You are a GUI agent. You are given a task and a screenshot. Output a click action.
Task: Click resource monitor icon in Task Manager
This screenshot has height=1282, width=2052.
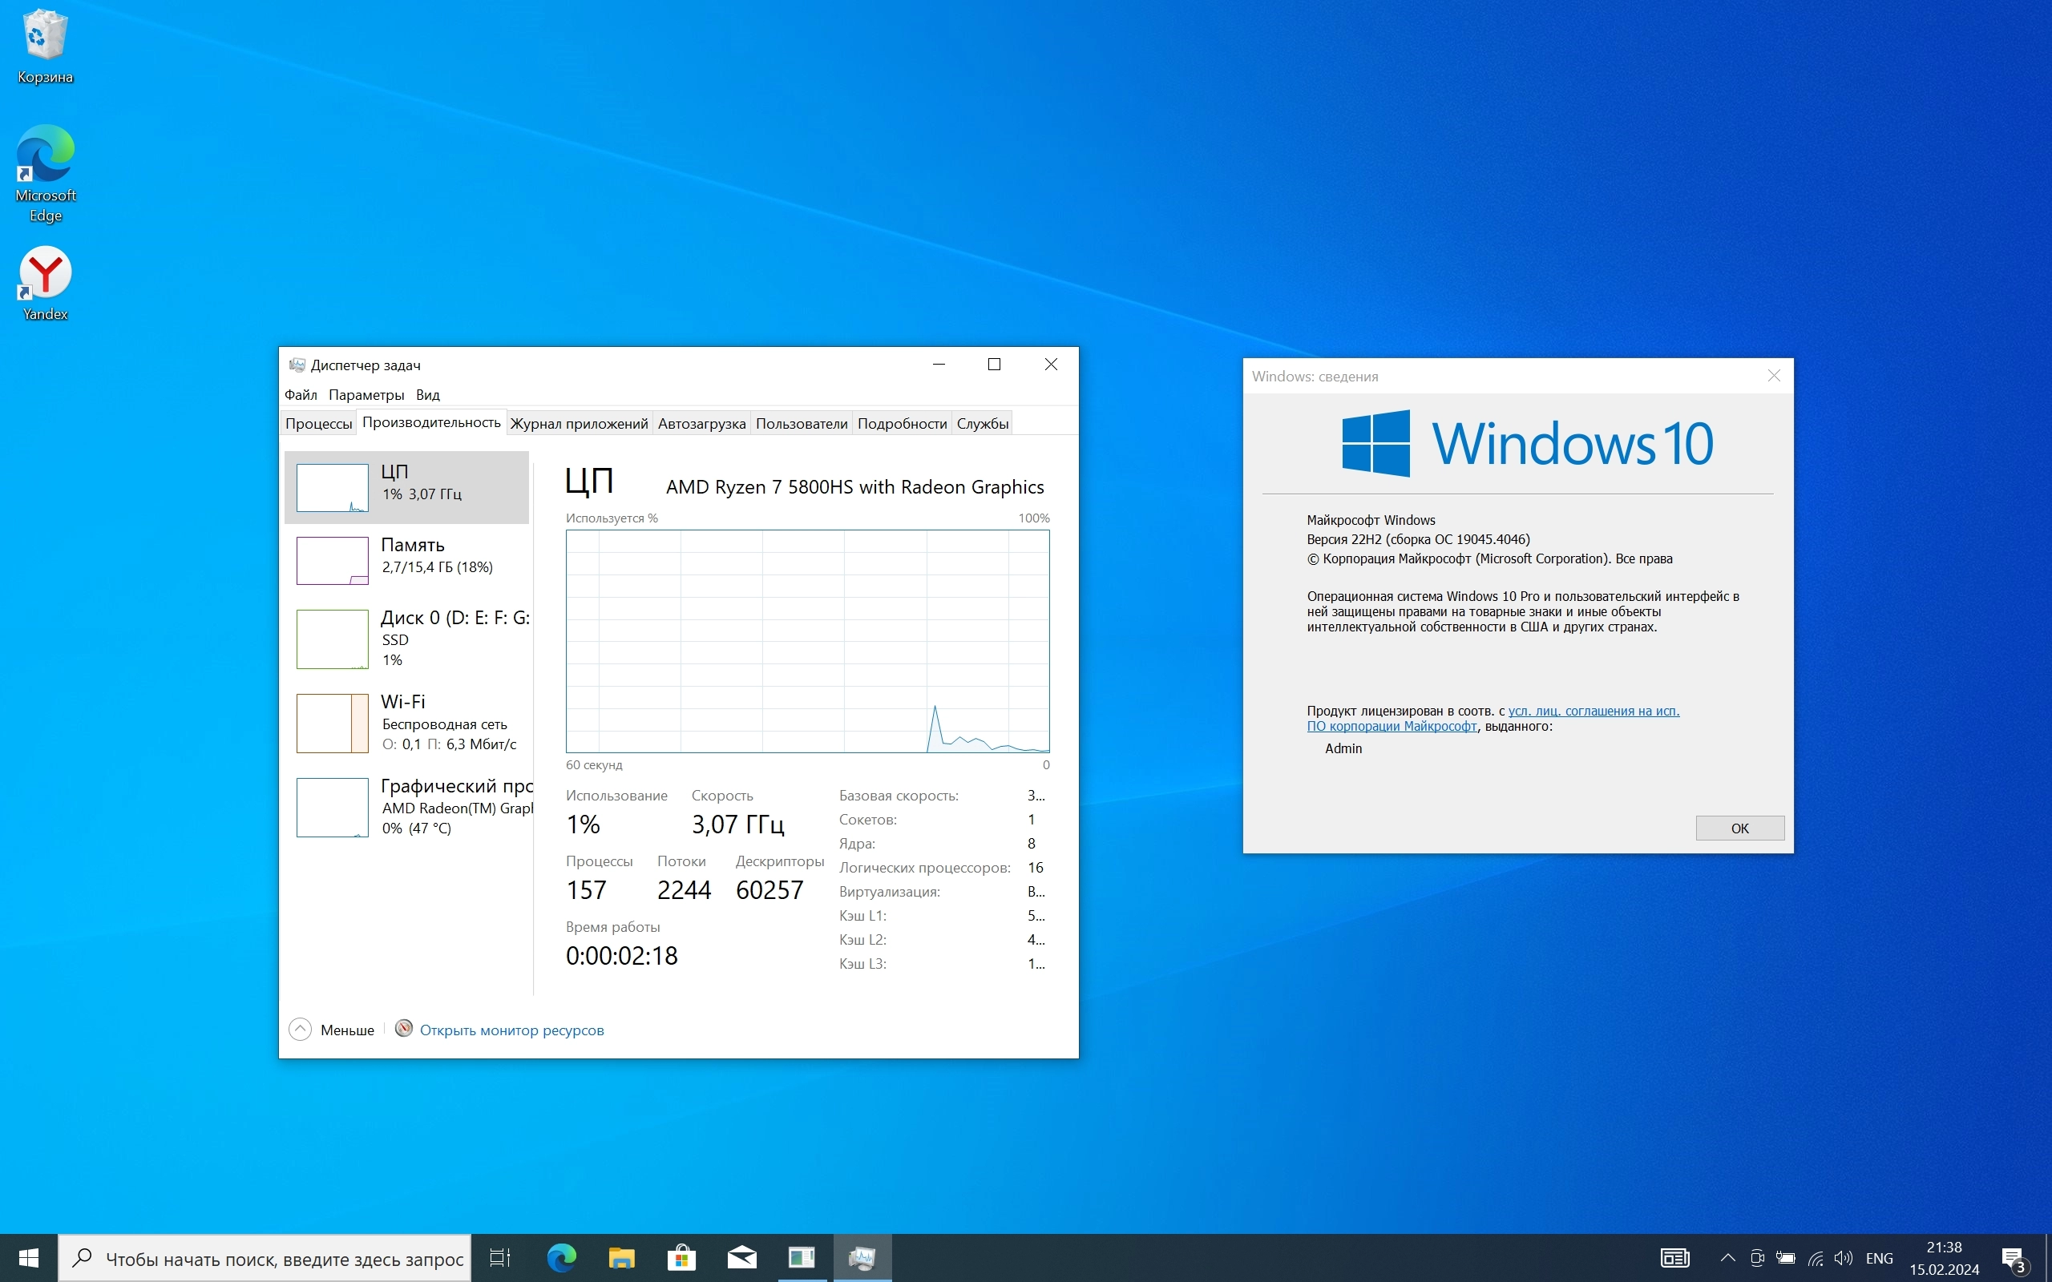404,1029
